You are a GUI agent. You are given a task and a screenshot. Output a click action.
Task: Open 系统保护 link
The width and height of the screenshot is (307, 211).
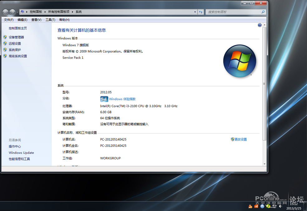(x=15, y=50)
